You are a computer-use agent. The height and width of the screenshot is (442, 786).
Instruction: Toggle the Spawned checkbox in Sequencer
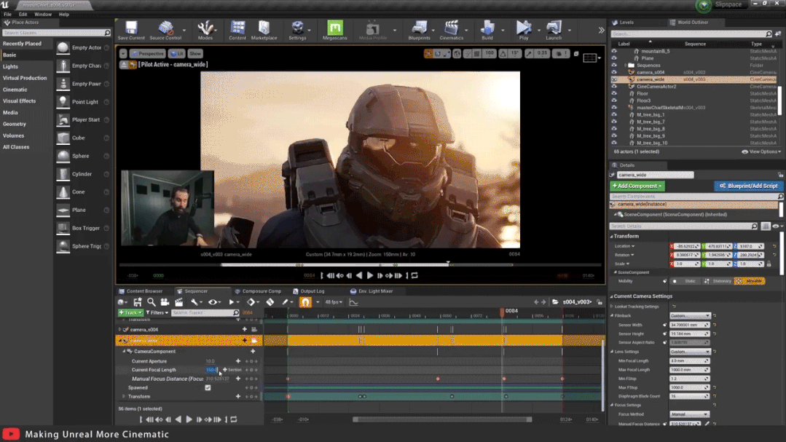click(x=208, y=387)
